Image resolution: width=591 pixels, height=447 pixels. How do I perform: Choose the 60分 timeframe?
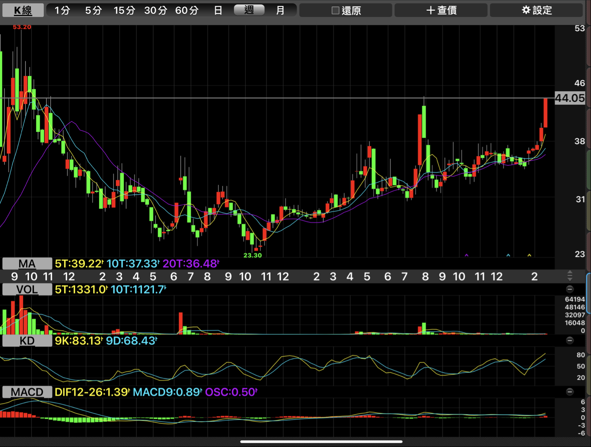tap(187, 10)
